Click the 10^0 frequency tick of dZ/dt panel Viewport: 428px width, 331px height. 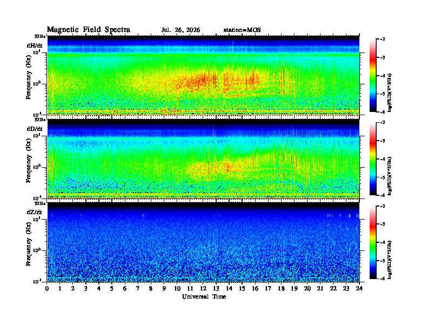tap(37, 250)
